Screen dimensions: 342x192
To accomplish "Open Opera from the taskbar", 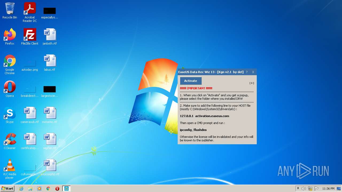I will tap(57, 189).
